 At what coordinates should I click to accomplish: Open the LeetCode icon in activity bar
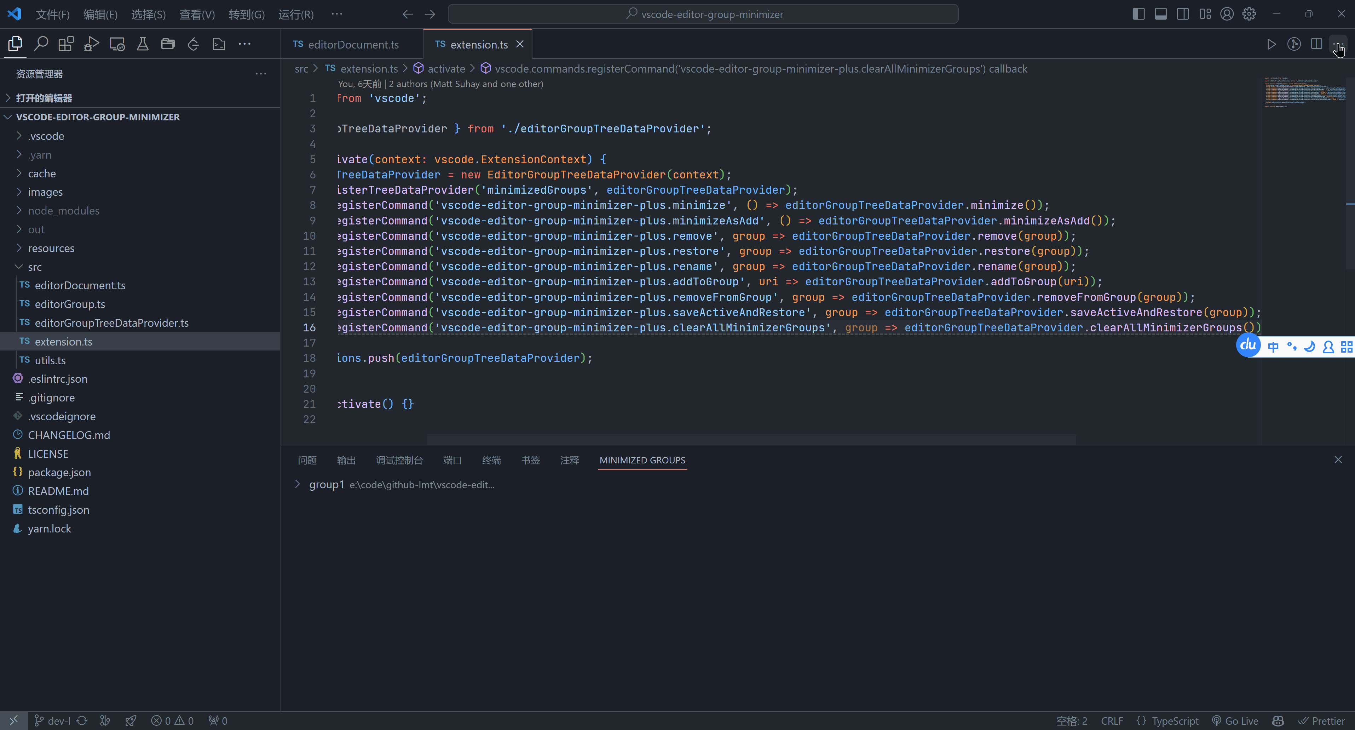click(x=193, y=44)
